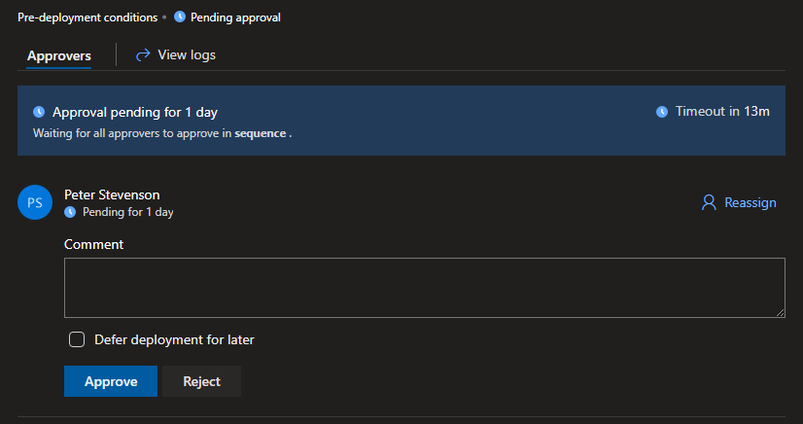Click the Reassign link text

coord(751,203)
